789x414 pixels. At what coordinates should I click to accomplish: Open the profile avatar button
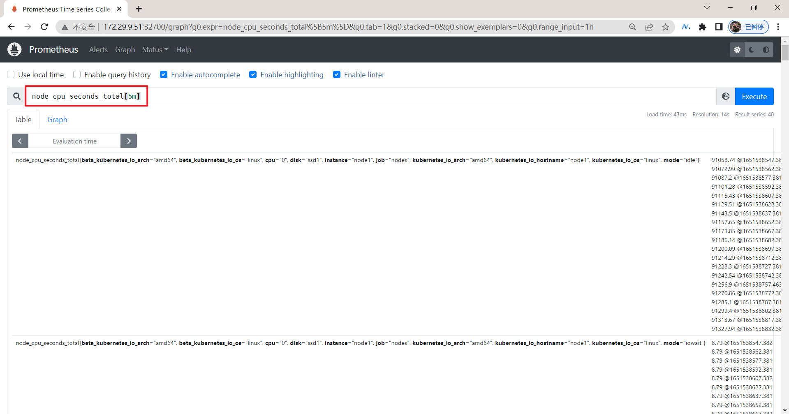pos(748,27)
